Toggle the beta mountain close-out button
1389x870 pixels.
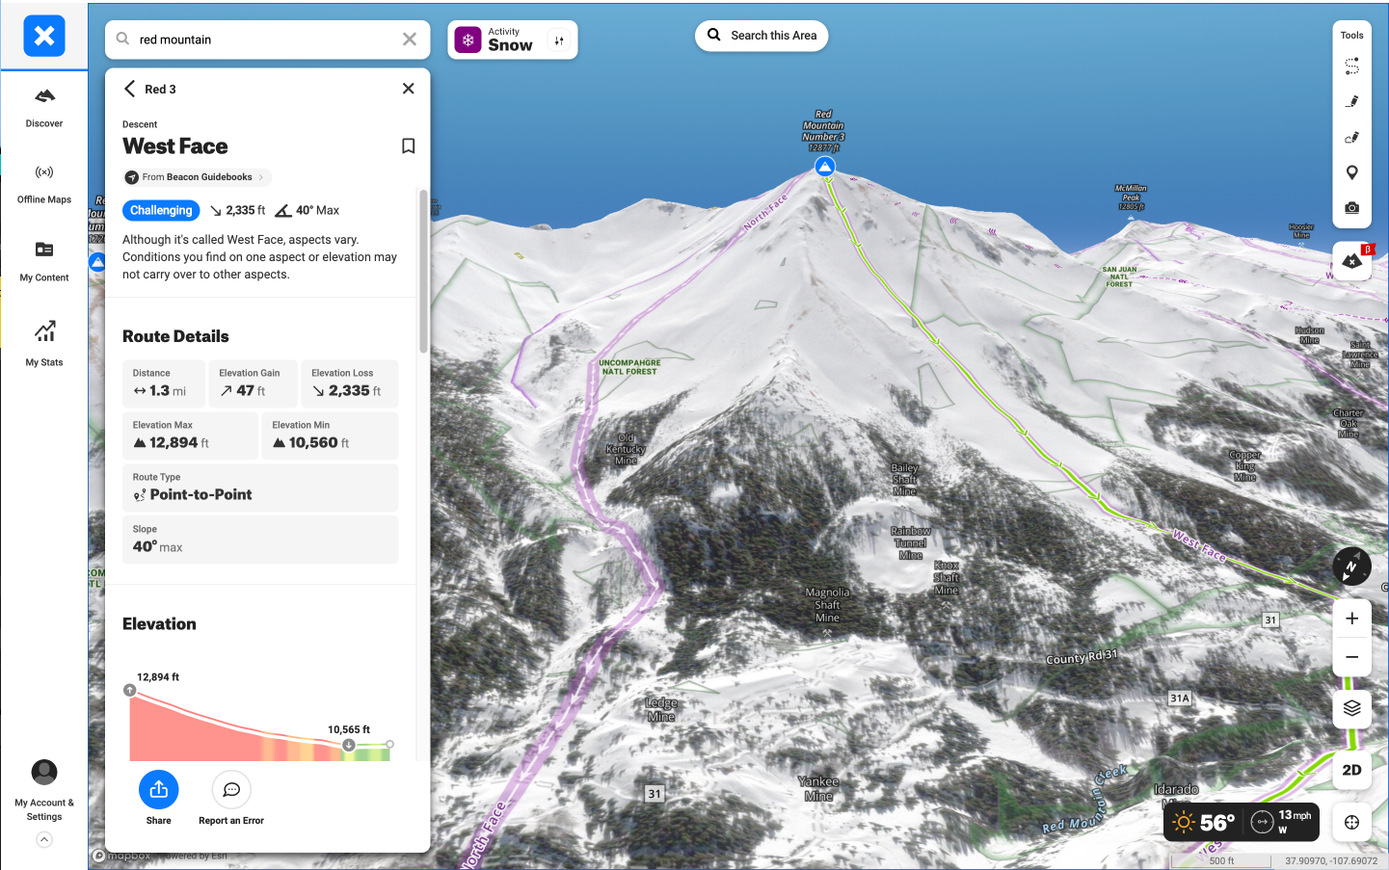tap(1351, 261)
